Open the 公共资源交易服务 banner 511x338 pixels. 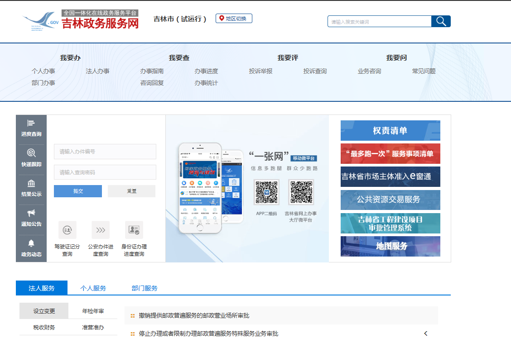390,200
